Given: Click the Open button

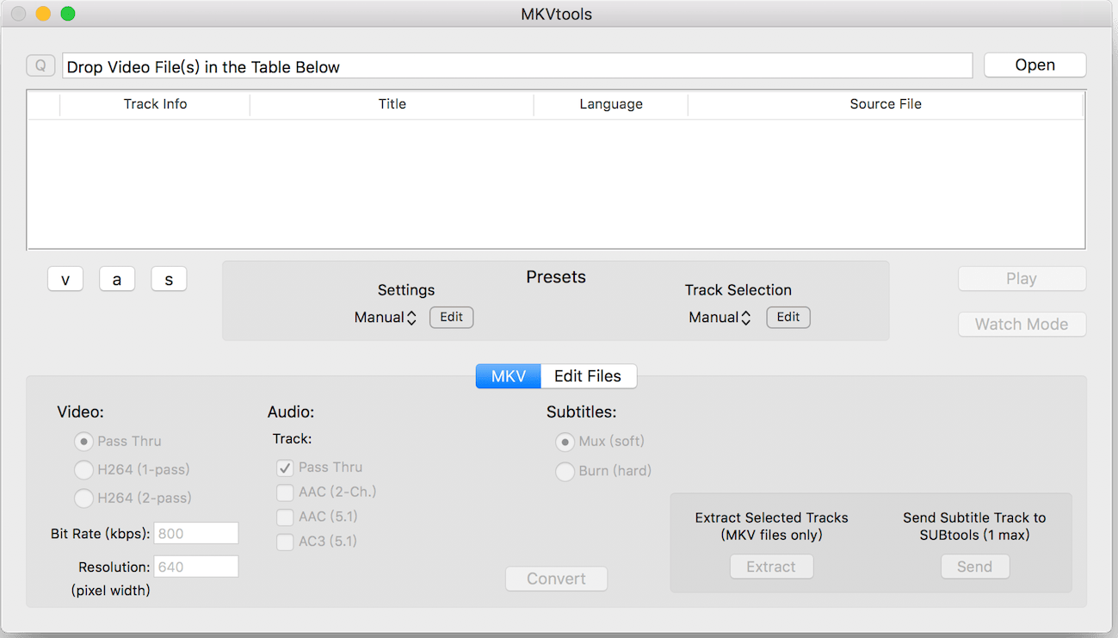Looking at the screenshot, I should 1035,65.
